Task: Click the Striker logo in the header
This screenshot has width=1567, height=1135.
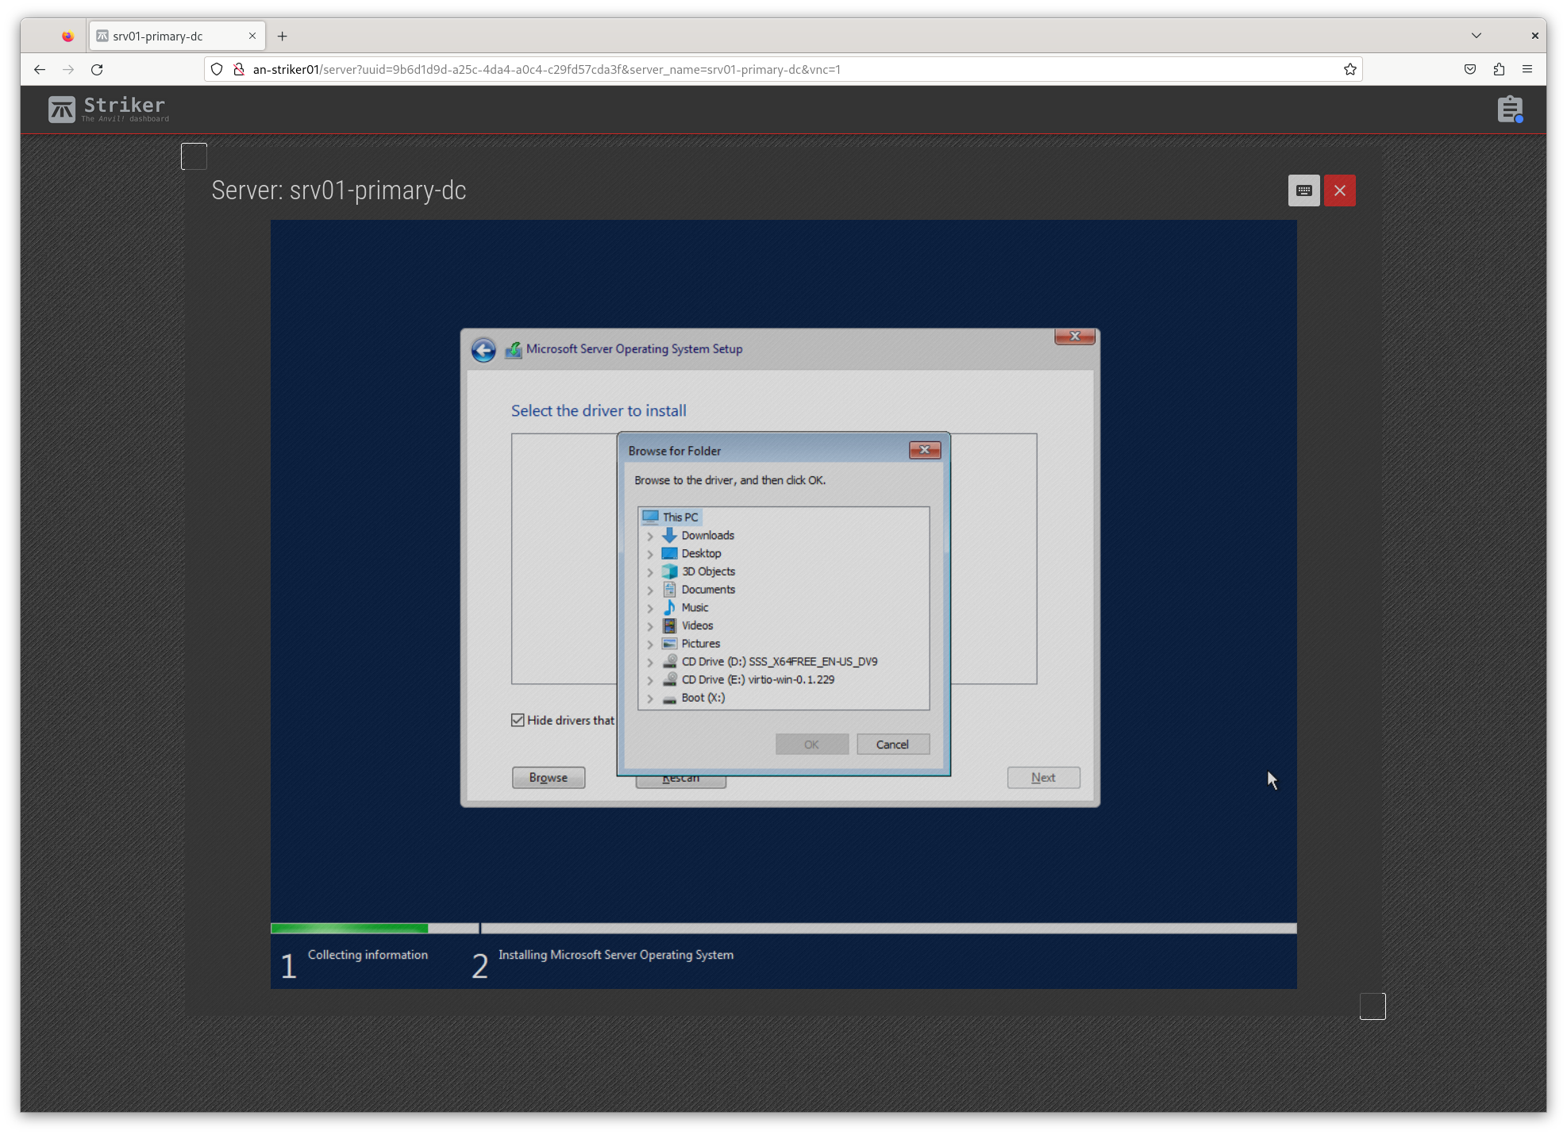Action: click(x=108, y=109)
